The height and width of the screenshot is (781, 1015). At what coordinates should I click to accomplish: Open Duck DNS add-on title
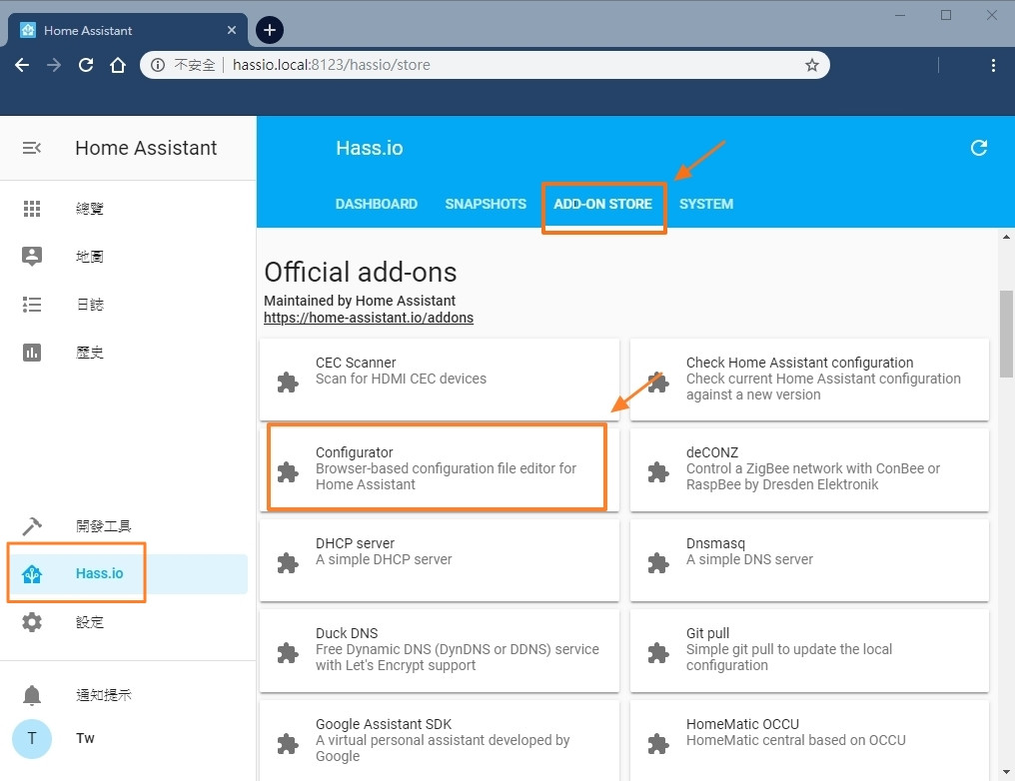pyautogui.click(x=347, y=633)
